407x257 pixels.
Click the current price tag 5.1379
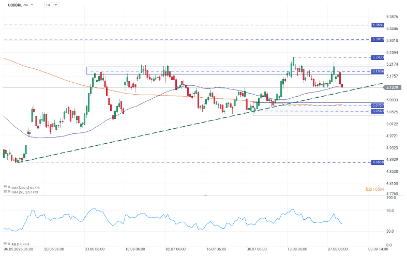click(392, 87)
